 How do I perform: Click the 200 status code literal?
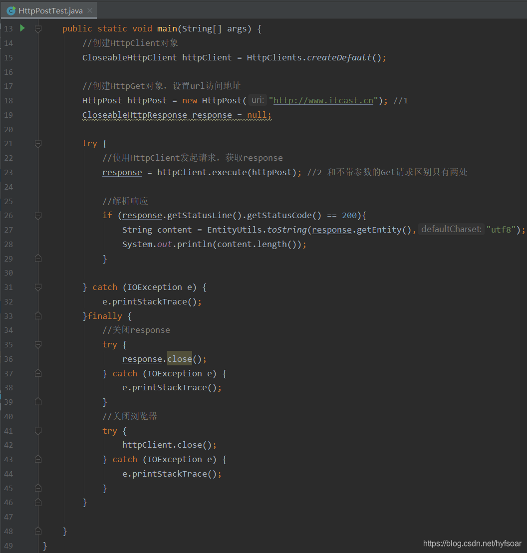pos(349,216)
